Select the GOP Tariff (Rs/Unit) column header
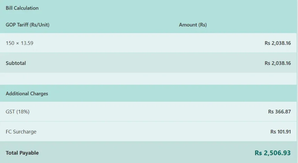 pos(28,25)
